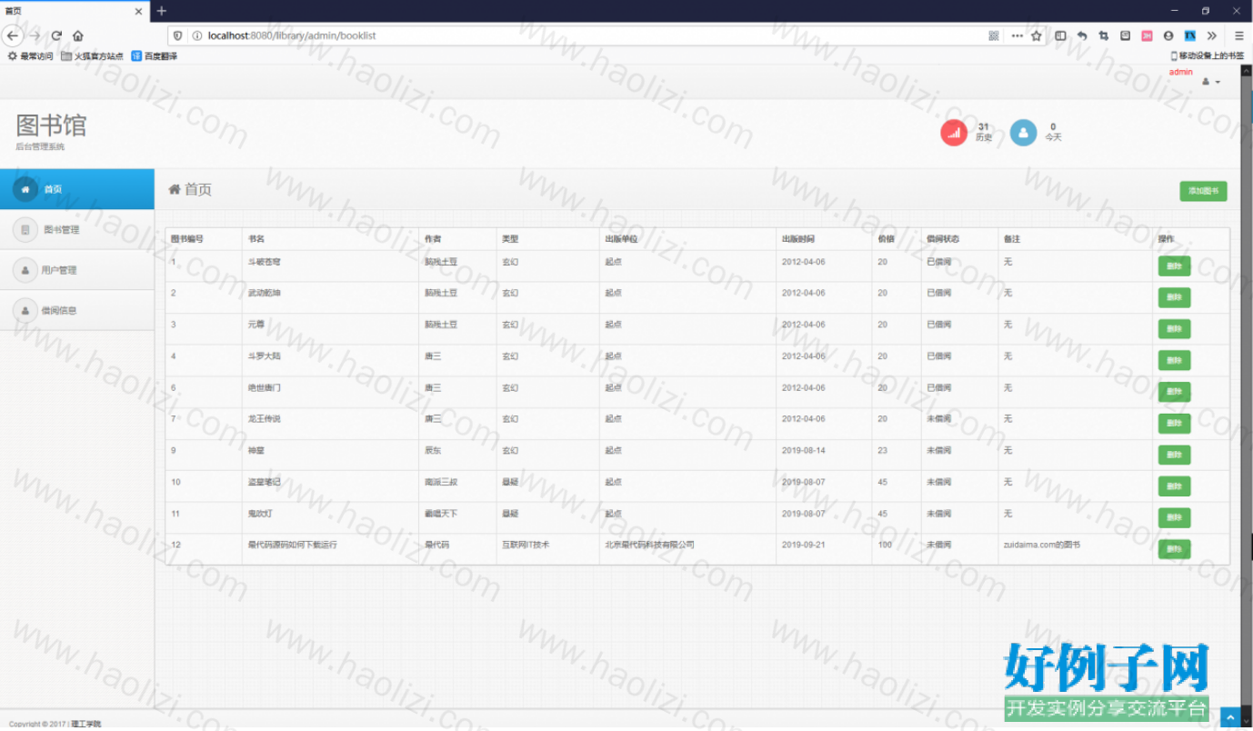This screenshot has width=1253, height=731.
Task: Click the author 辰东
Action: tap(433, 450)
